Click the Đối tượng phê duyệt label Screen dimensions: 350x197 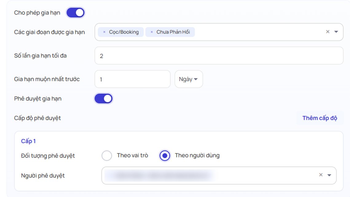point(48,156)
